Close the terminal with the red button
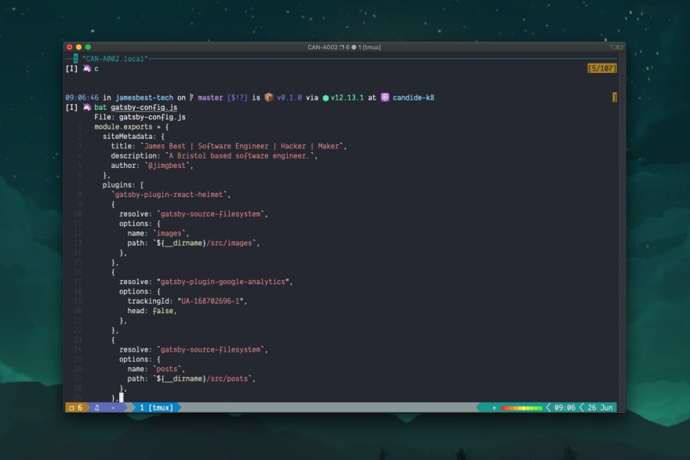The width and height of the screenshot is (690, 460). pos(70,47)
